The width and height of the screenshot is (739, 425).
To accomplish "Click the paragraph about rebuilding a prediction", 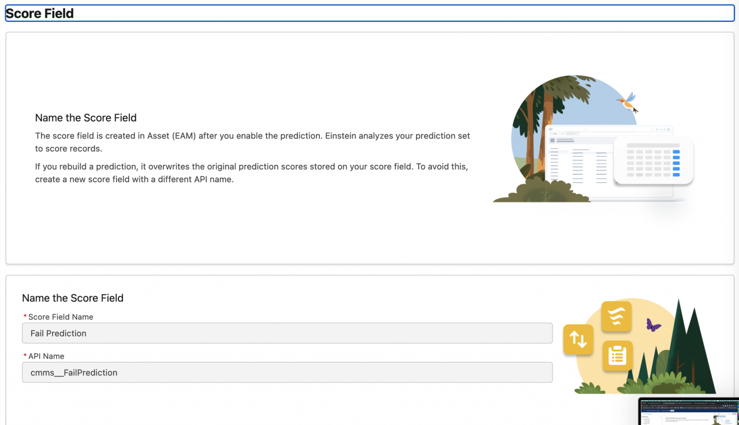I will pos(251,172).
